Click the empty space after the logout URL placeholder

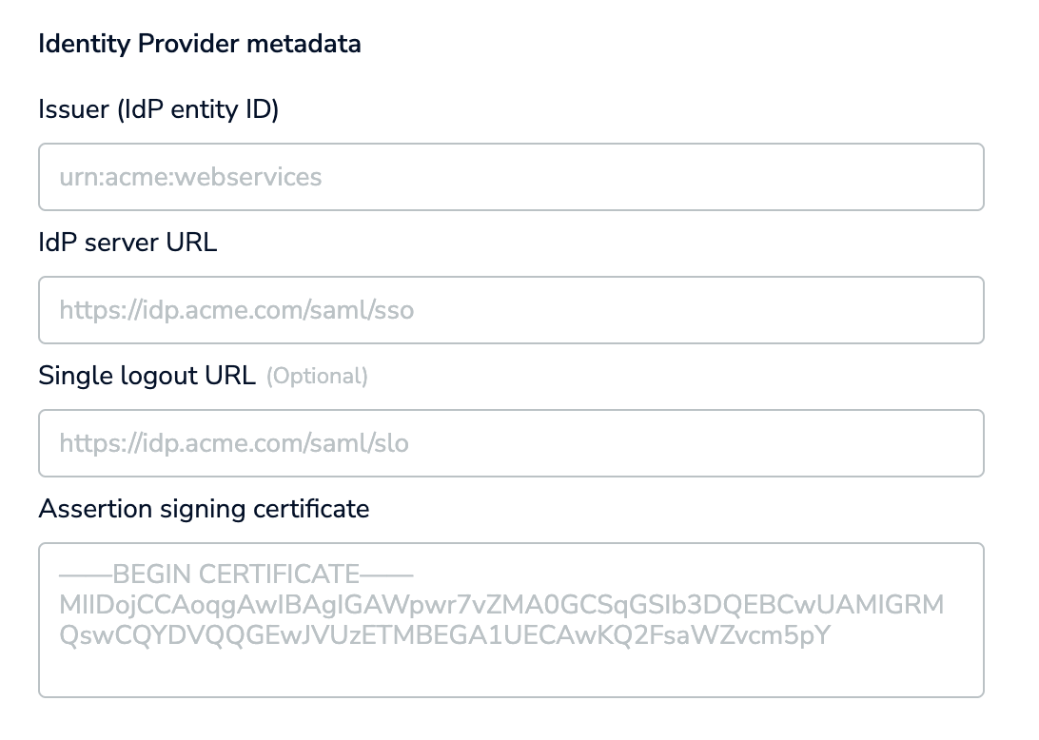[x=704, y=443]
